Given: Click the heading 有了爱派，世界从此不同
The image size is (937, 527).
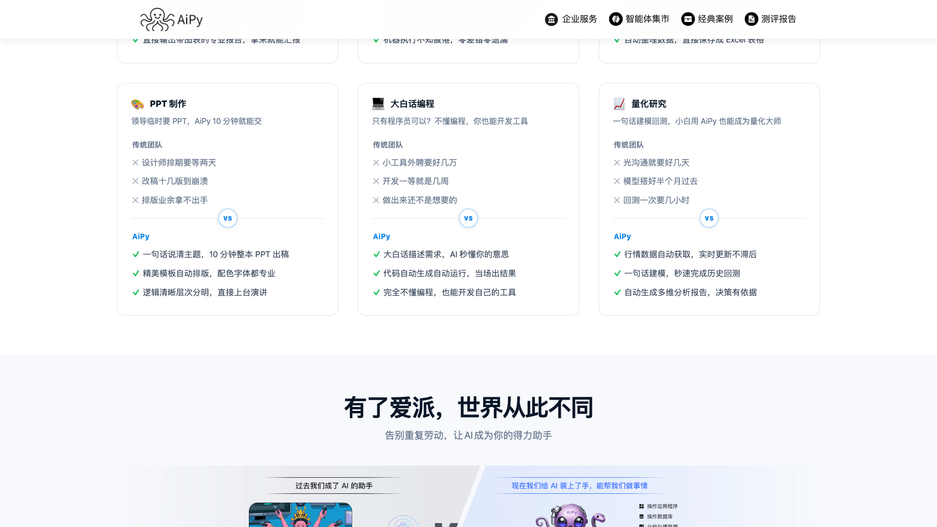Looking at the screenshot, I should 468,407.
